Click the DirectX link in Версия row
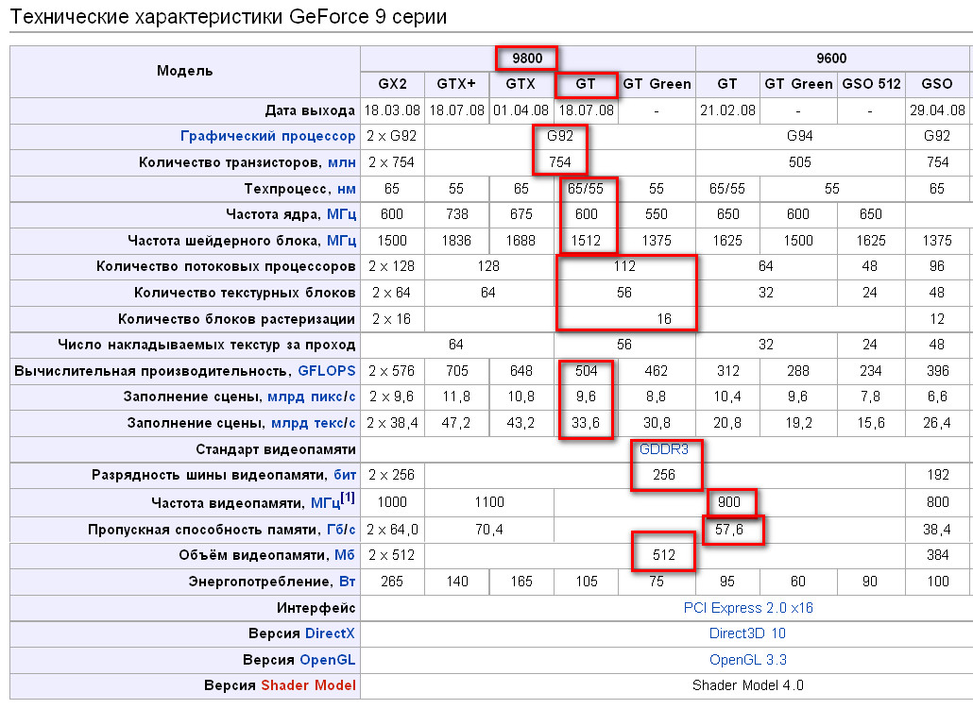This screenshot has height=709, width=973. coord(330,633)
